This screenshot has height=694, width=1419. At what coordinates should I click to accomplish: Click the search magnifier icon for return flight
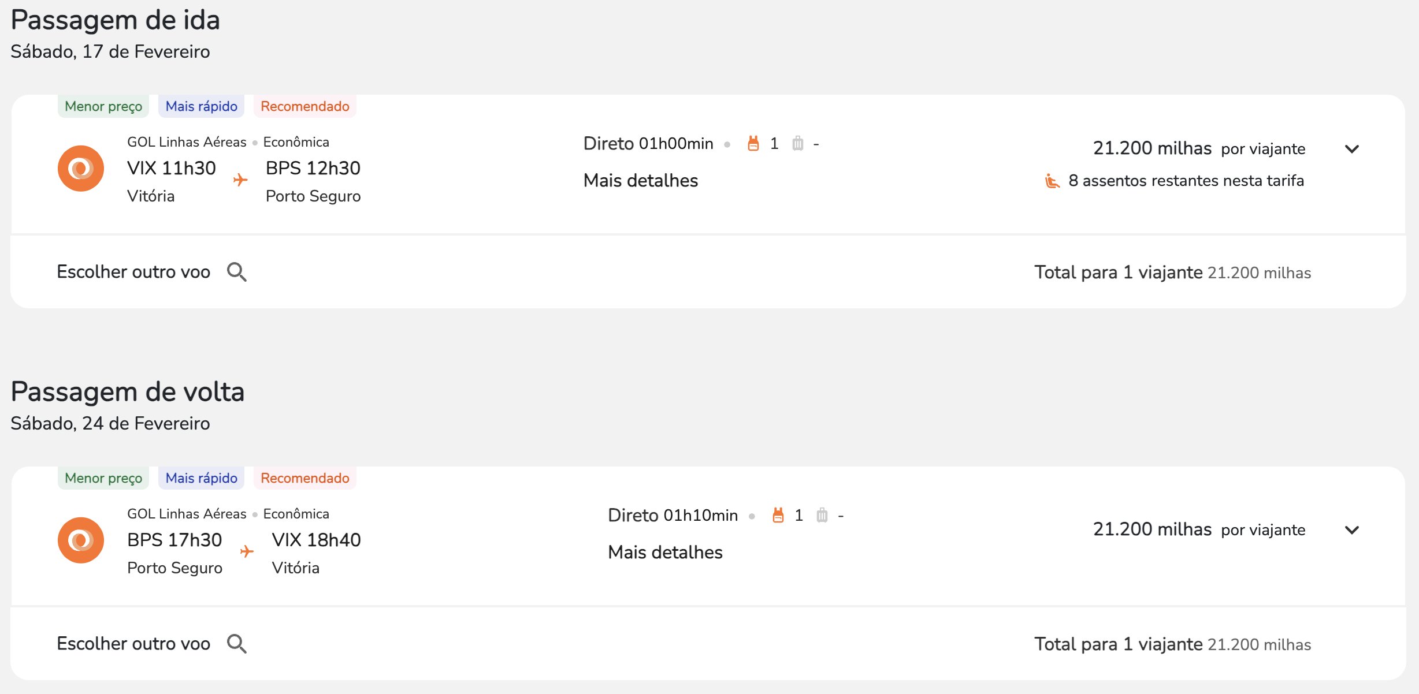pos(237,644)
